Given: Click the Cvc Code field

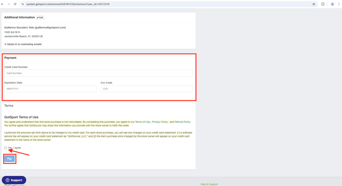Looking at the screenshot, I should 146,89.
